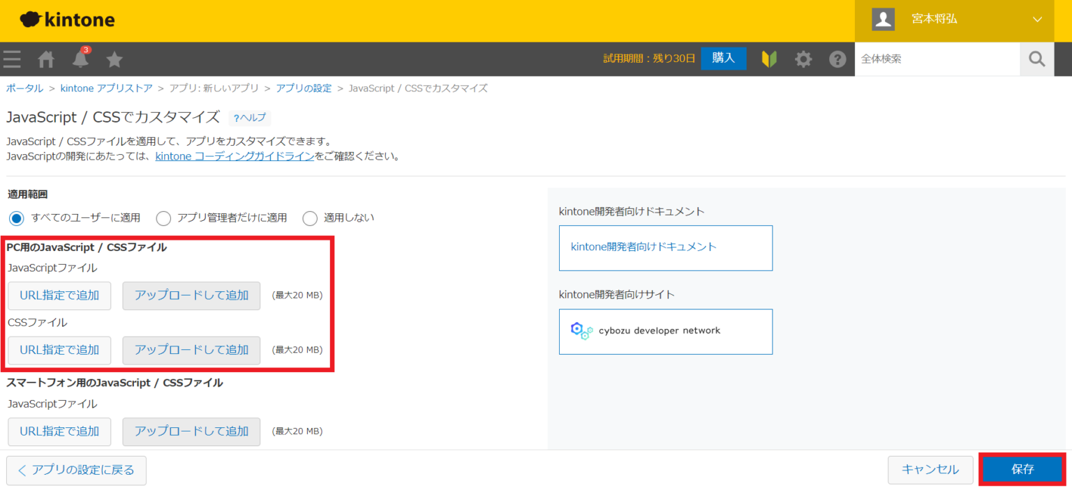This screenshot has width=1072, height=490.
Task: Upload a CSS file with アップロードして追加
Action: (191, 350)
